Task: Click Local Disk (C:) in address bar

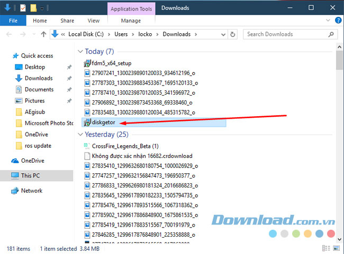Action: 88,34
